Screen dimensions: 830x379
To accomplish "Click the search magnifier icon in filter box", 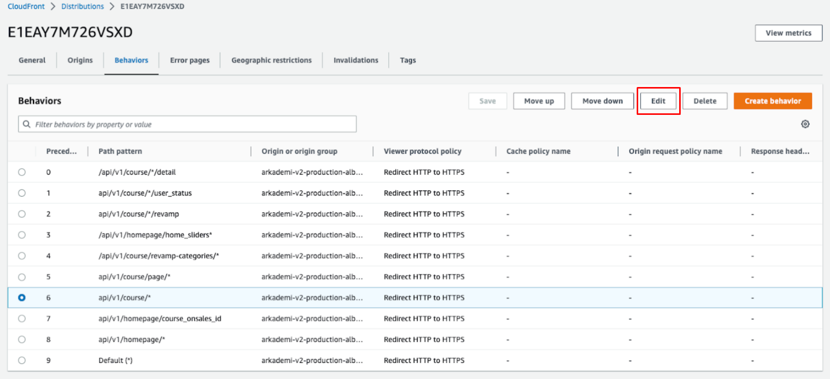I will (x=27, y=124).
